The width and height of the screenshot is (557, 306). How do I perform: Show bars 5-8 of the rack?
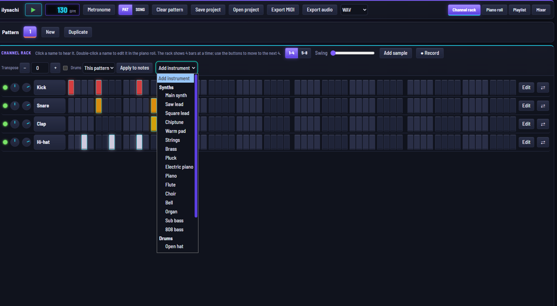click(x=304, y=53)
